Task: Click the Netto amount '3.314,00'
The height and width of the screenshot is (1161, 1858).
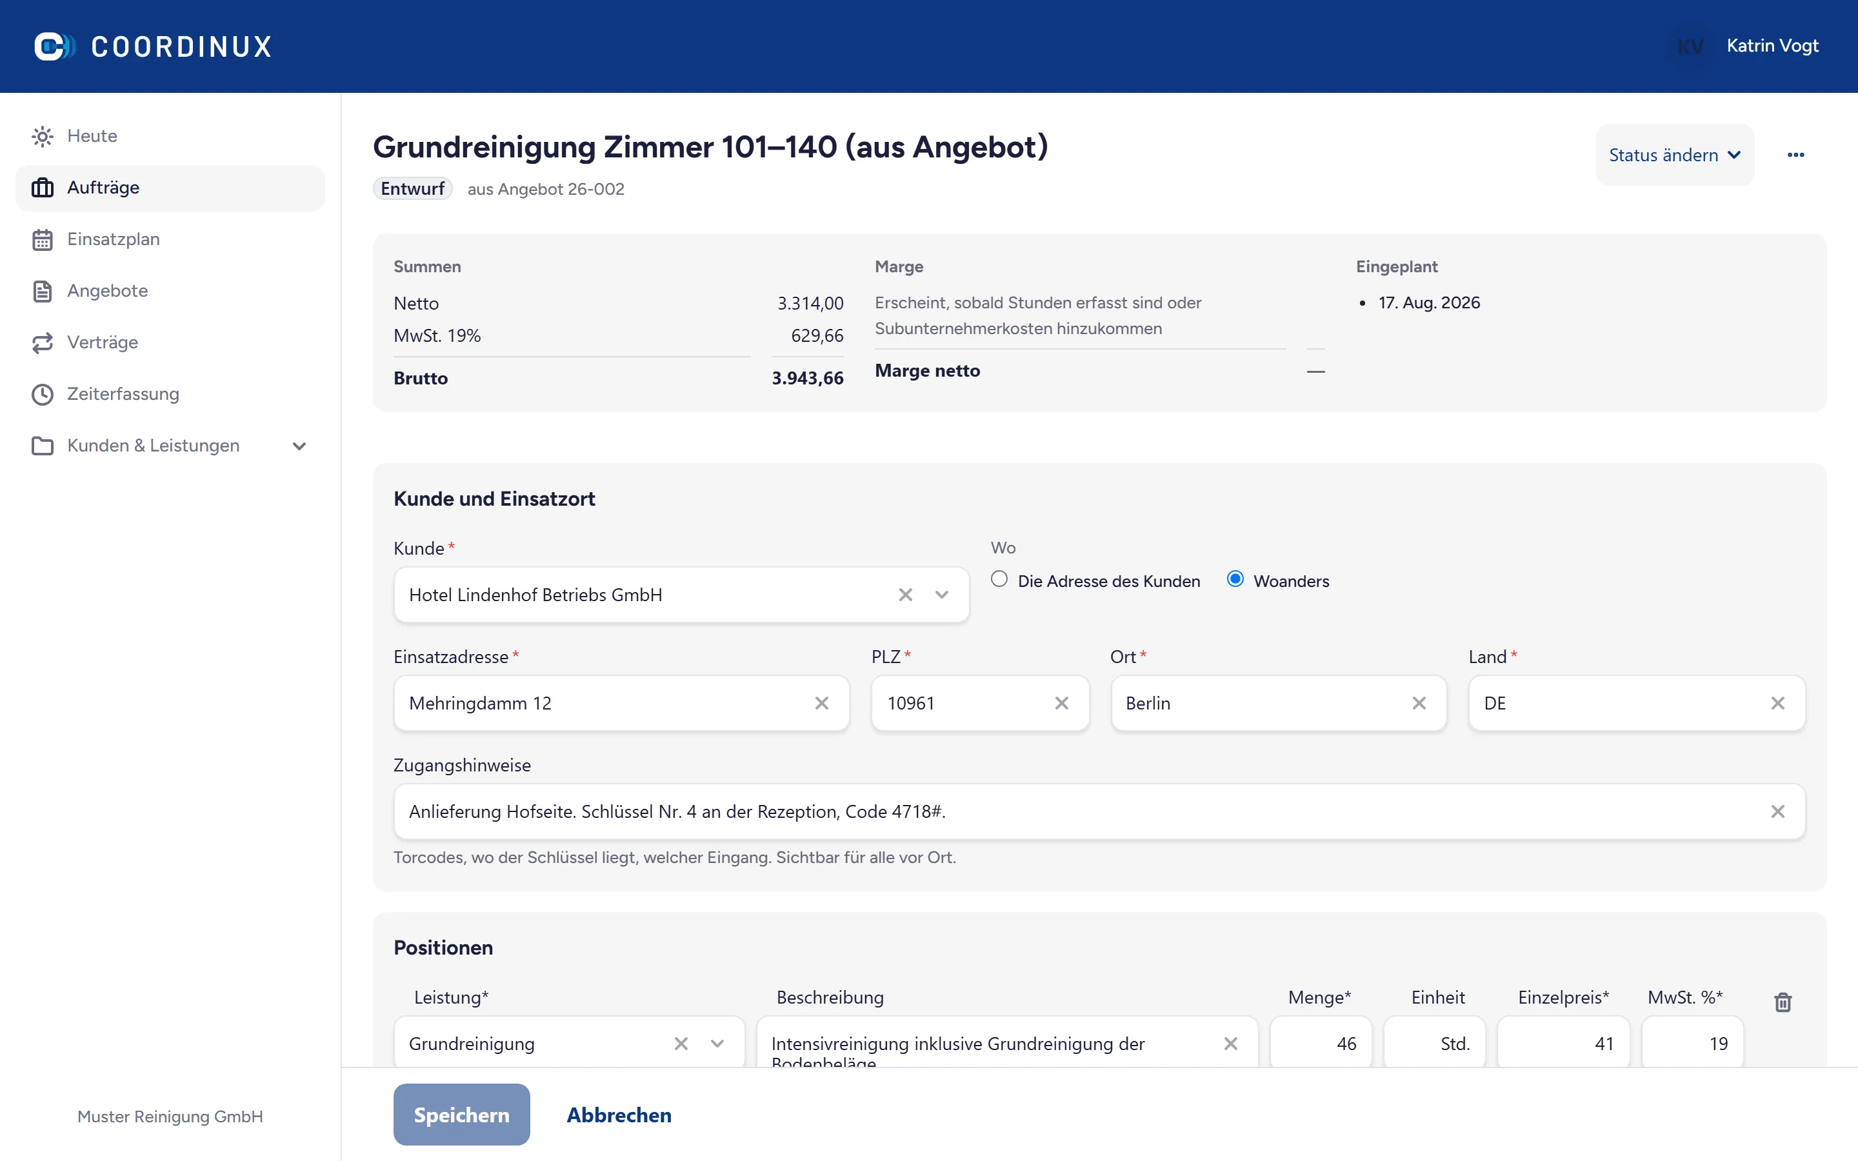Action: tap(810, 303)
